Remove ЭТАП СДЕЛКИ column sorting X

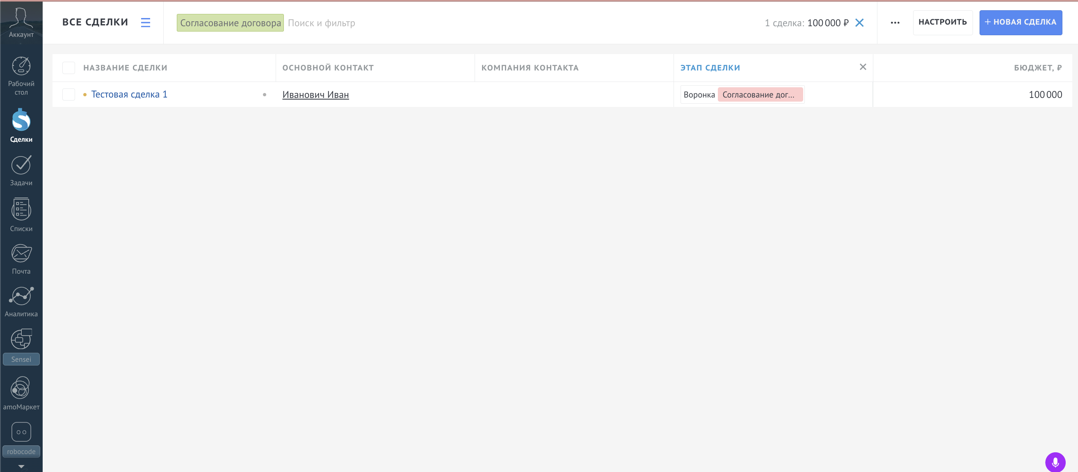point(863,67)
